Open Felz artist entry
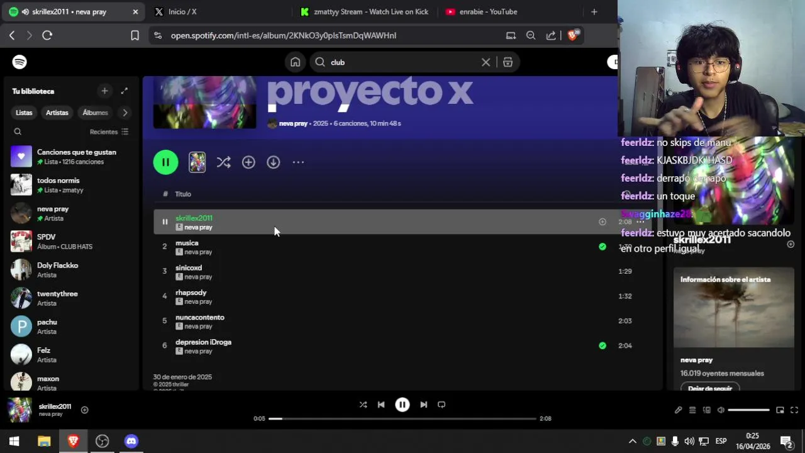 click(71, 355)
